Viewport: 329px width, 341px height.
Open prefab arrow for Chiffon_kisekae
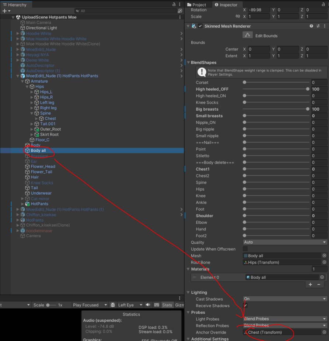click(181, 215)
